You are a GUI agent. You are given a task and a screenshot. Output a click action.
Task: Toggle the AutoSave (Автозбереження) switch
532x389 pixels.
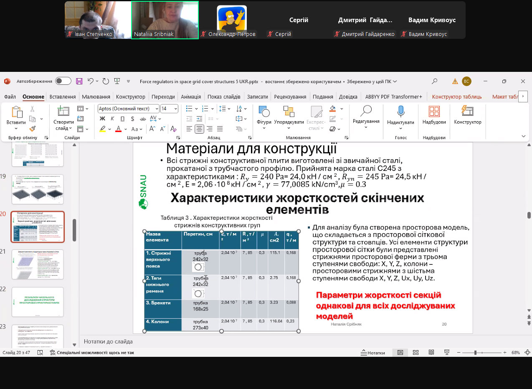tap(63, 81)
